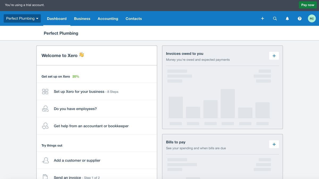Click the Pay now button
This screenshot has height=179, width=319.
[x=308, y=5]
